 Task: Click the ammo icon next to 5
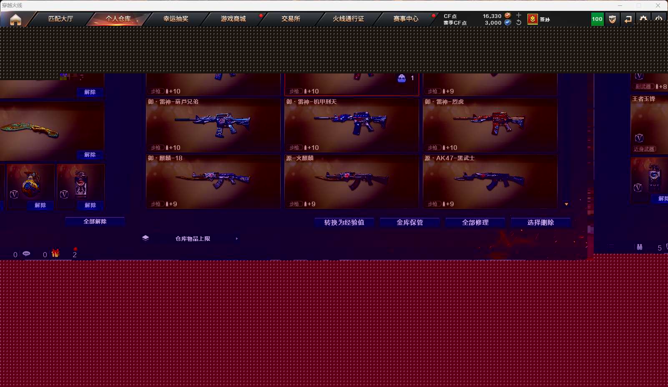(x=640, y=247)
